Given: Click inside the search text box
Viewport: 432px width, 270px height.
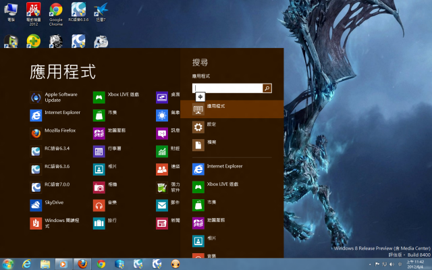Looking at the screenshot, I should pos(227,88).
